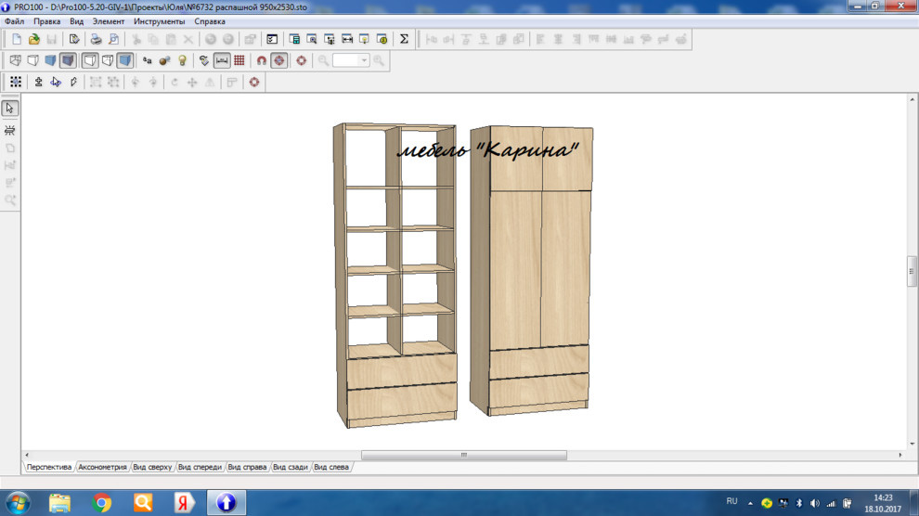Click the Print preview icon

113,39
